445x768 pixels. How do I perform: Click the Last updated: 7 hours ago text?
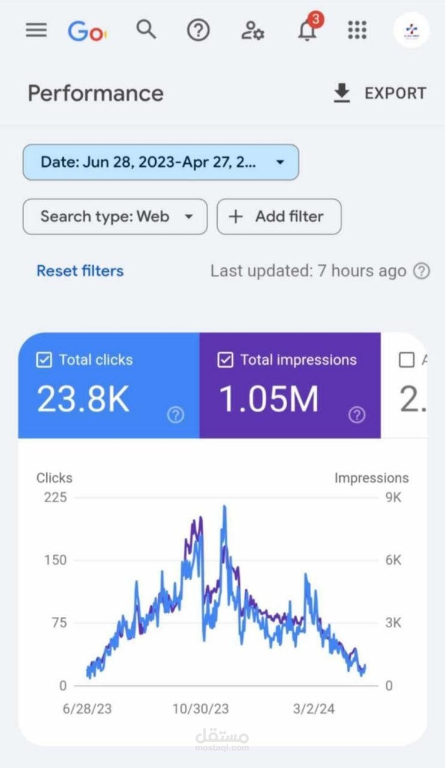[308, 271]
